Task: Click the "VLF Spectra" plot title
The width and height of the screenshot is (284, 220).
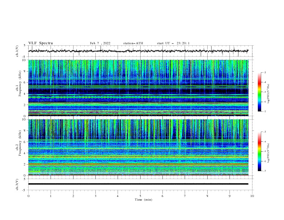Action: (x=41, y=43)
